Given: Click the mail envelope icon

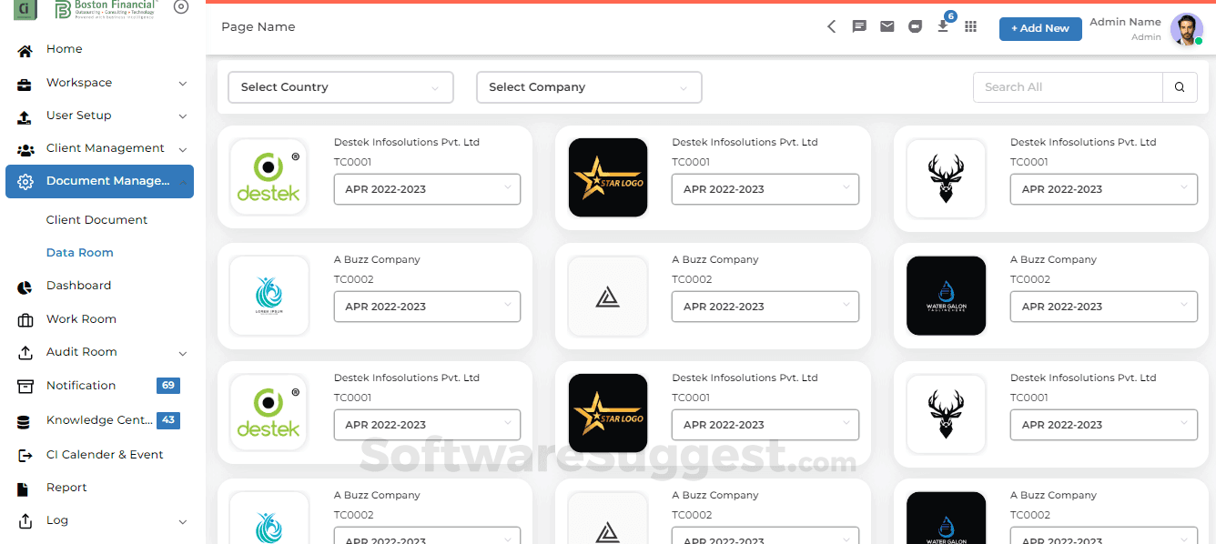Looking at the screenshot, I should click(x=887, y=27).
